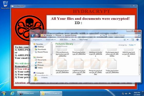Select the Penguins.jpg.hydracrypt file icon
This screenshot has height=96, width=144.
click(95, 64)
